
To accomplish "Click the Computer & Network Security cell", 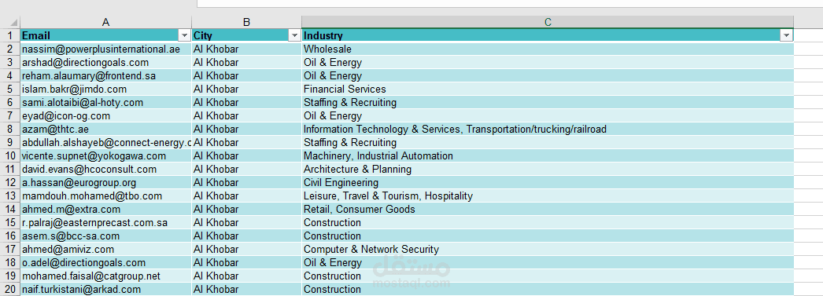I will point(548,250).
